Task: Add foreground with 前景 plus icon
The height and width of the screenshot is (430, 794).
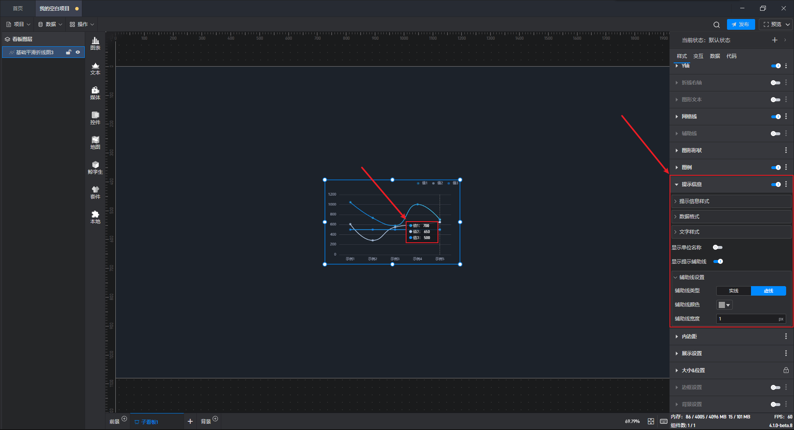Action: [x=124, y=419]
